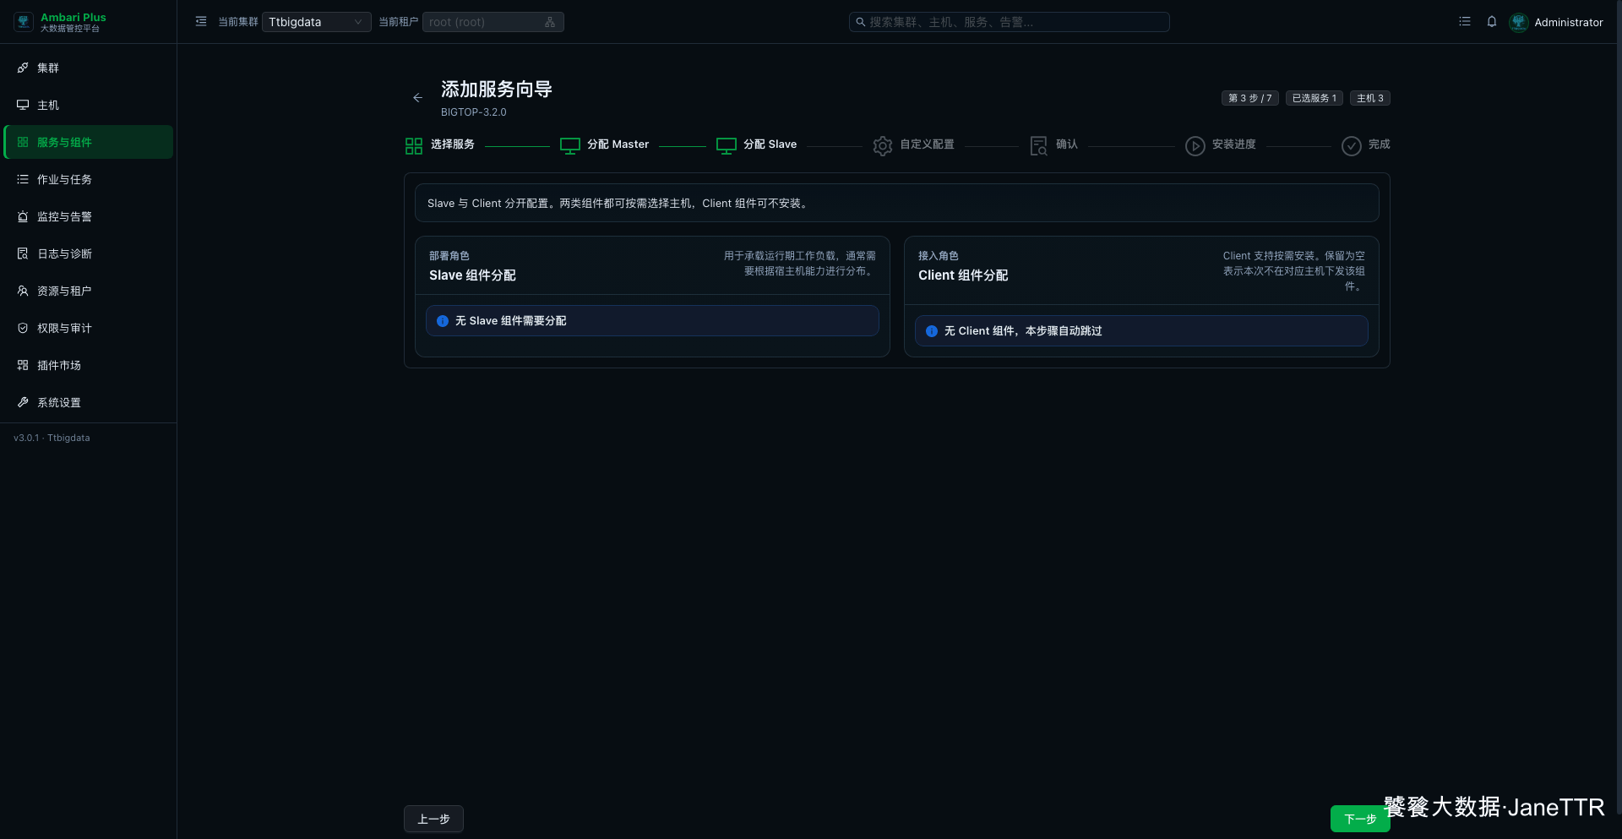Click the Slave 与 Client 分开配置 info banner
The width and height of the screenshot is (1622, 839).
click(897, 204)
